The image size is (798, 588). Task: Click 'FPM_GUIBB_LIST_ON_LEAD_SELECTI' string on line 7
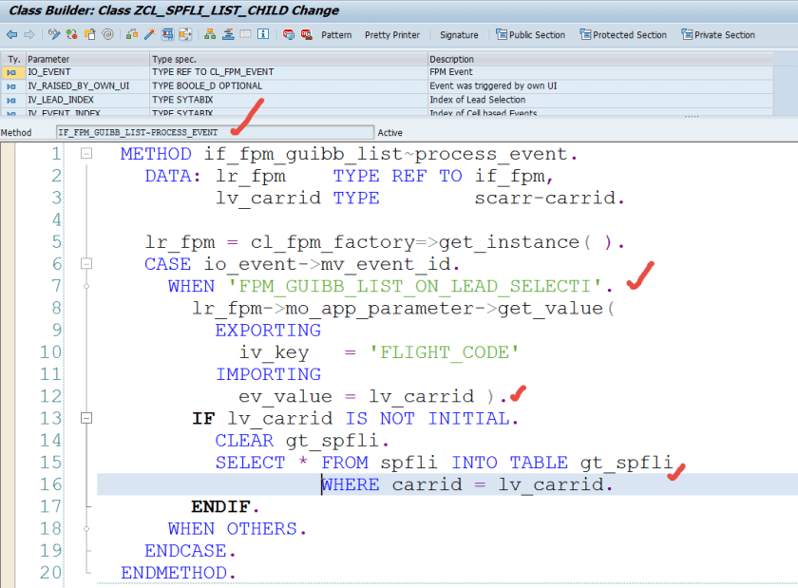pyautogui.click(x=415, y=286)
